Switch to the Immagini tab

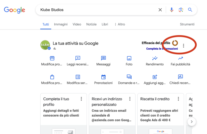[x=61, y=24]
